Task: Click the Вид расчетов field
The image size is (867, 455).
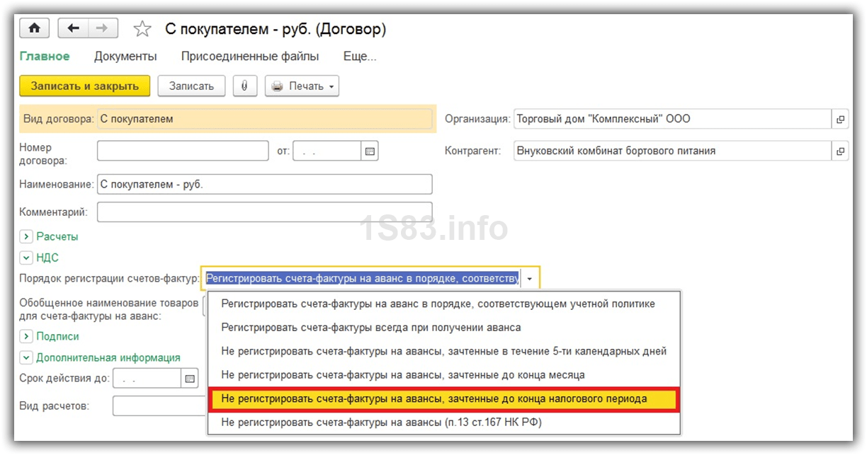Action: tap(159, 406)
